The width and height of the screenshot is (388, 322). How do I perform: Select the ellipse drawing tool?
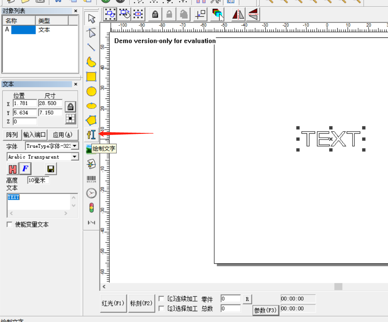[x=91, y=106]
